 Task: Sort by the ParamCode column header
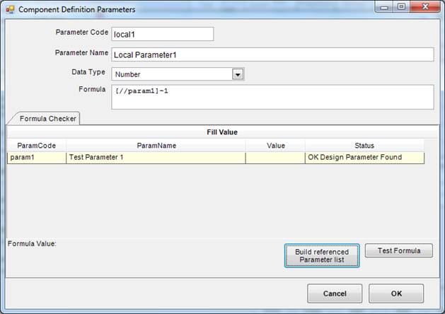[36, 145]
